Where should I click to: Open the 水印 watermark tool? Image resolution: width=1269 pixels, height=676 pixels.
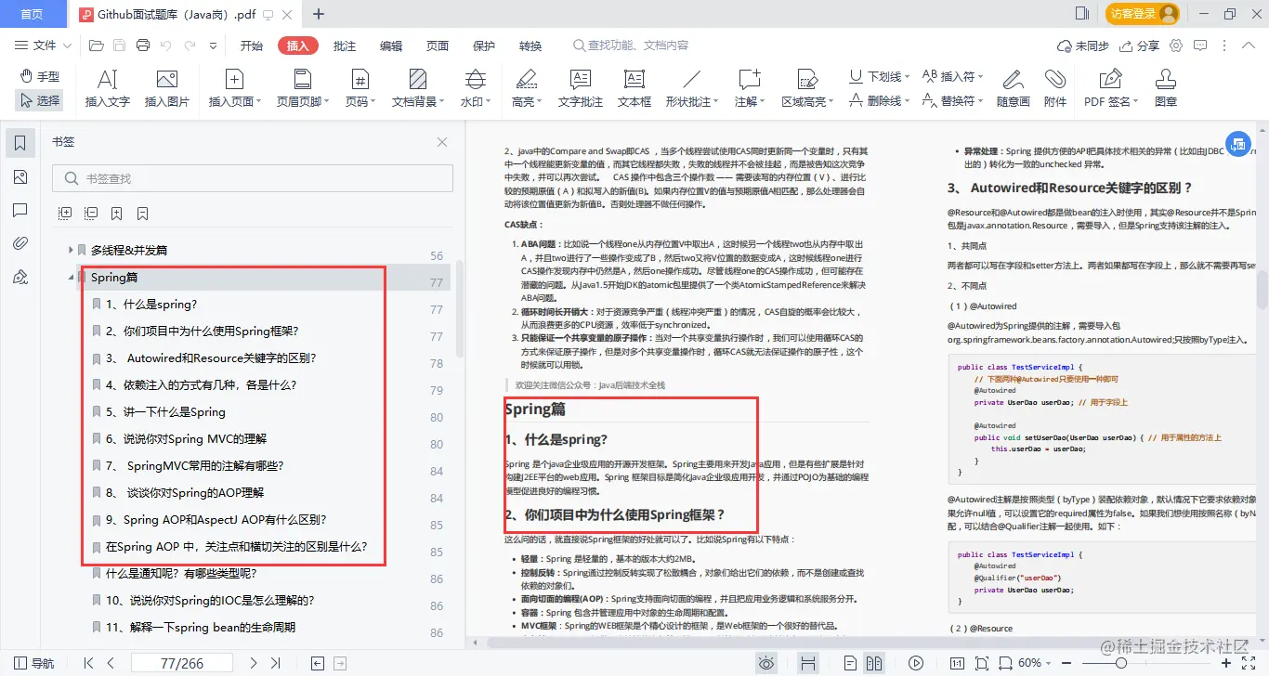475,86
